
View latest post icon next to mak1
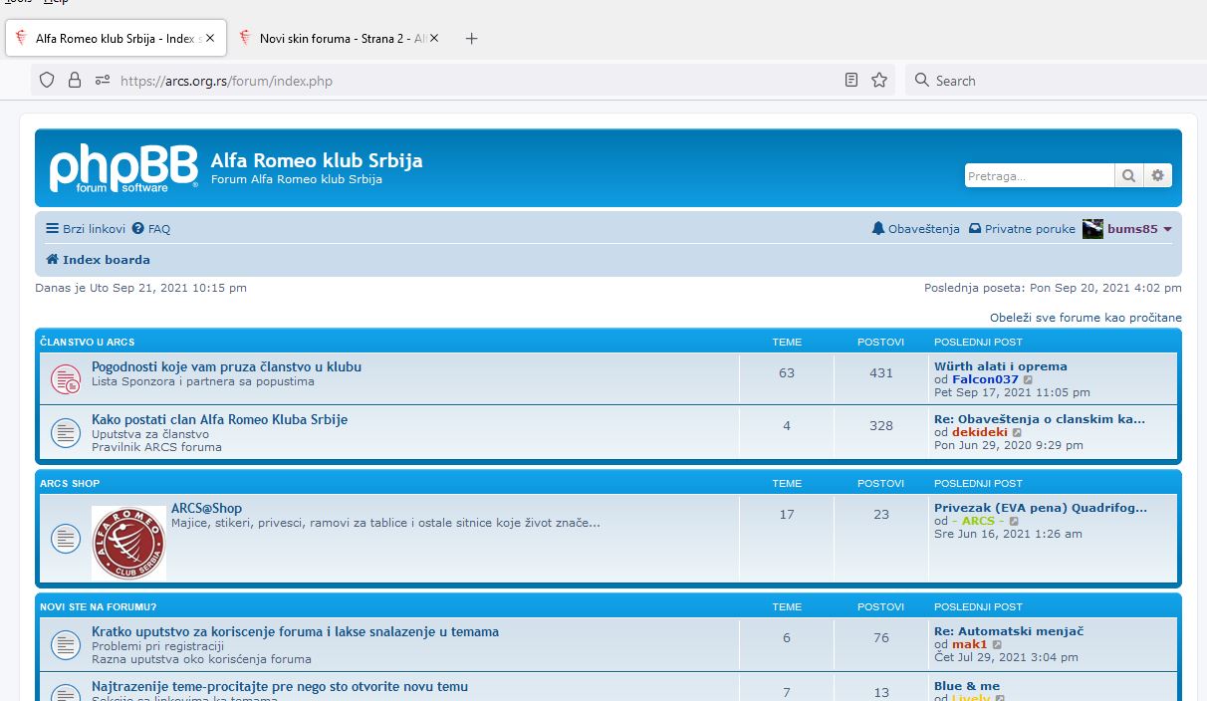click(998, 645)
